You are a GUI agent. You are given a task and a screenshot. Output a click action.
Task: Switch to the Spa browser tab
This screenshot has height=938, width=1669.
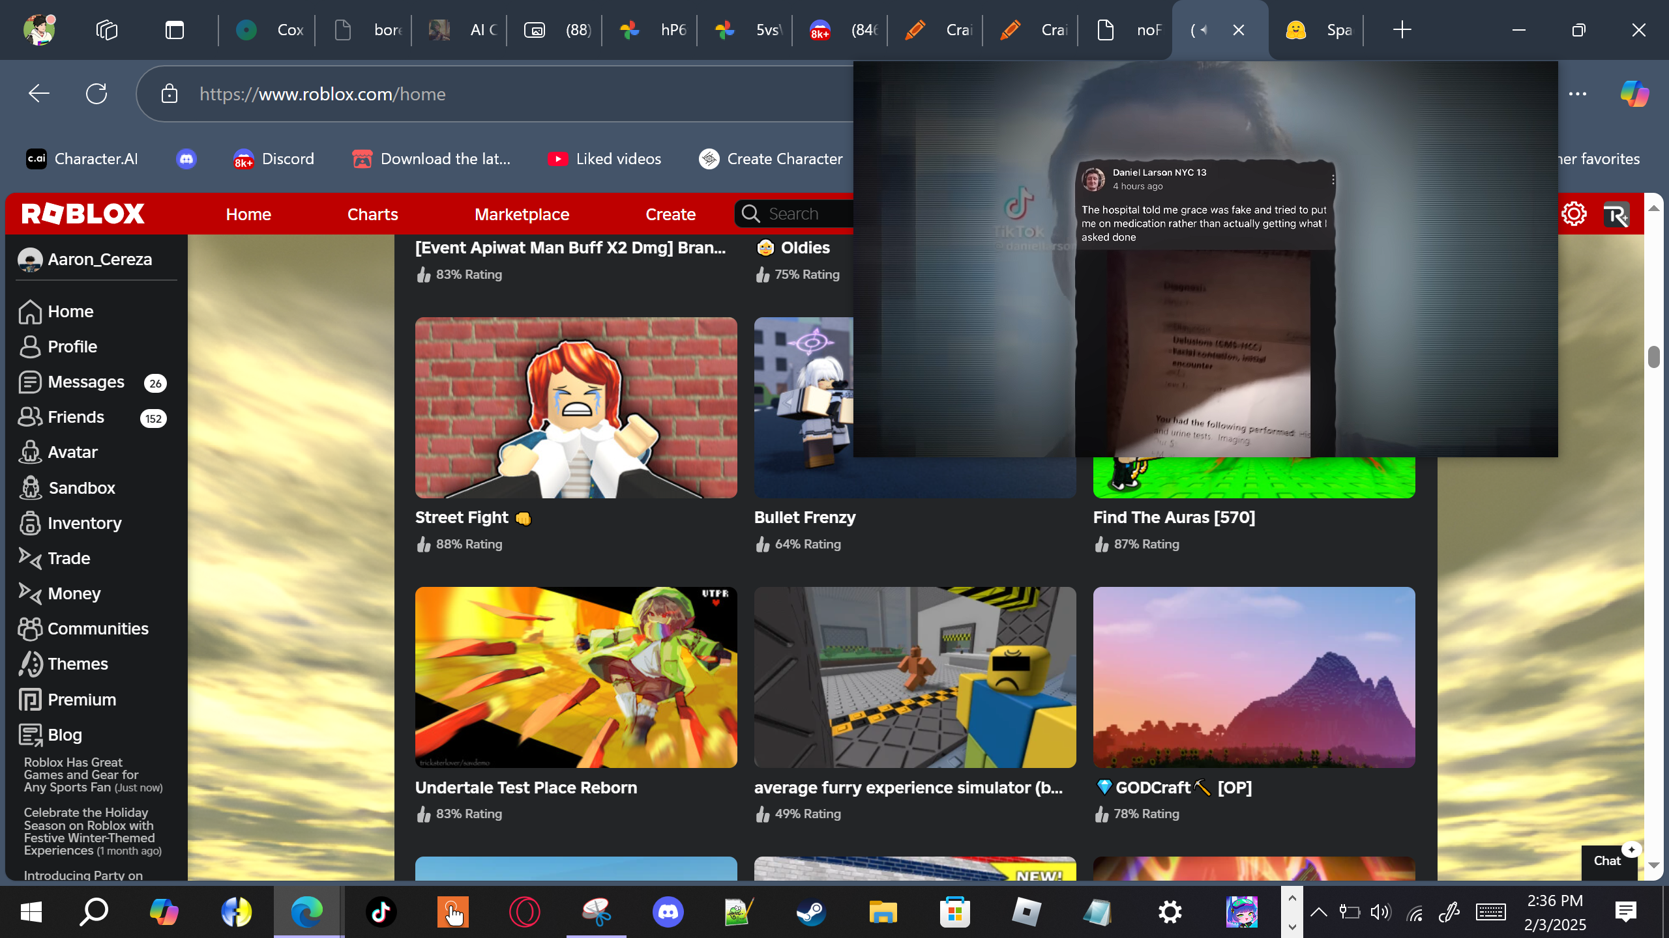(1318, 30)
